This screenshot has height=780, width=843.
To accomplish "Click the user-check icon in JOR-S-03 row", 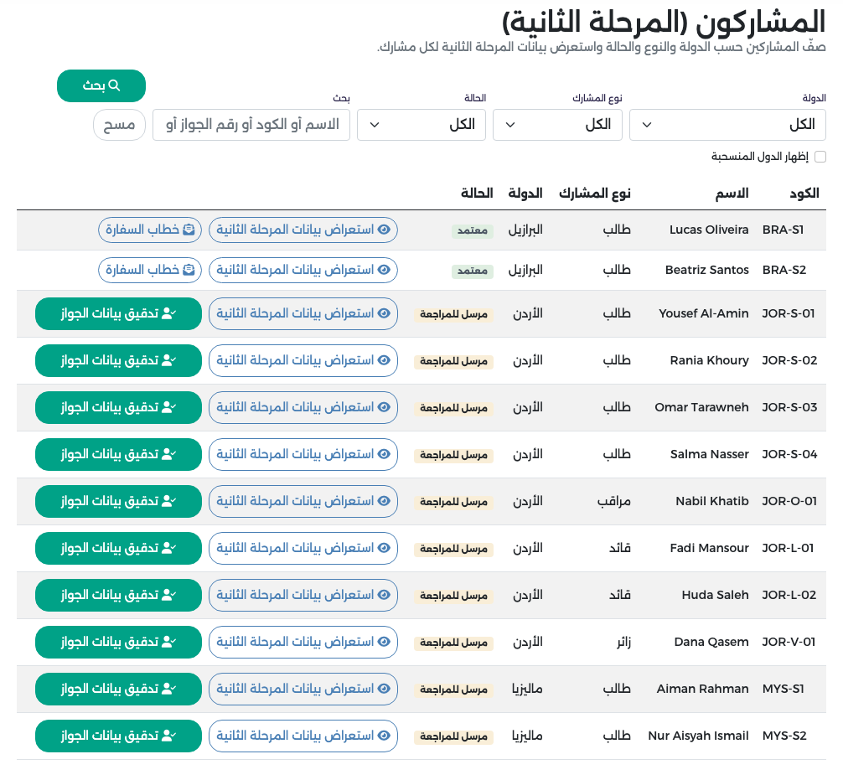I will click(168, 407).
